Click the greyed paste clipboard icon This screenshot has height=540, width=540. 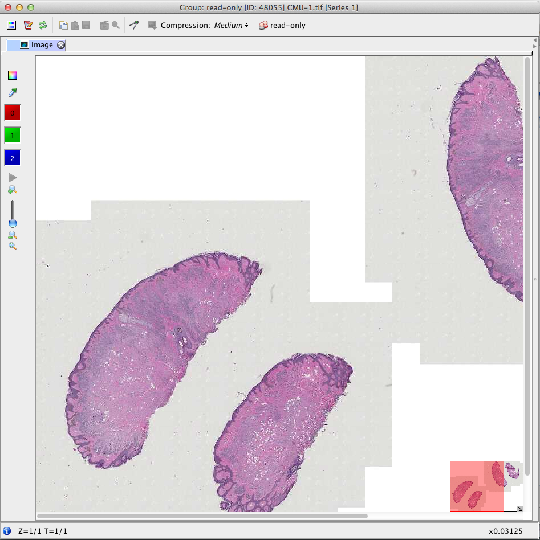pos(75,25)
